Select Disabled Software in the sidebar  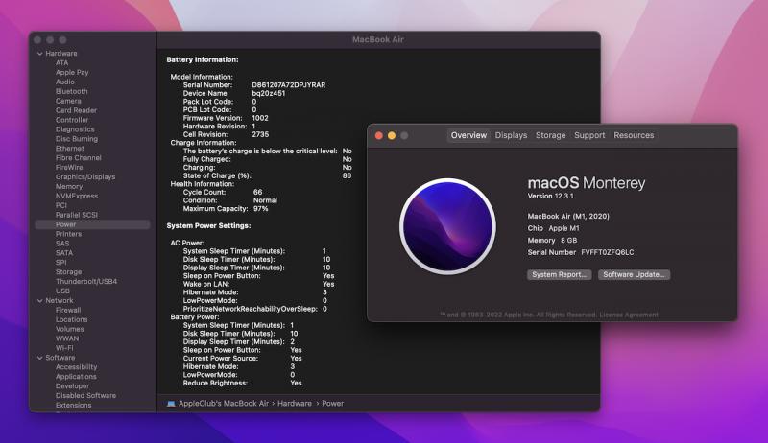[85, 396]
